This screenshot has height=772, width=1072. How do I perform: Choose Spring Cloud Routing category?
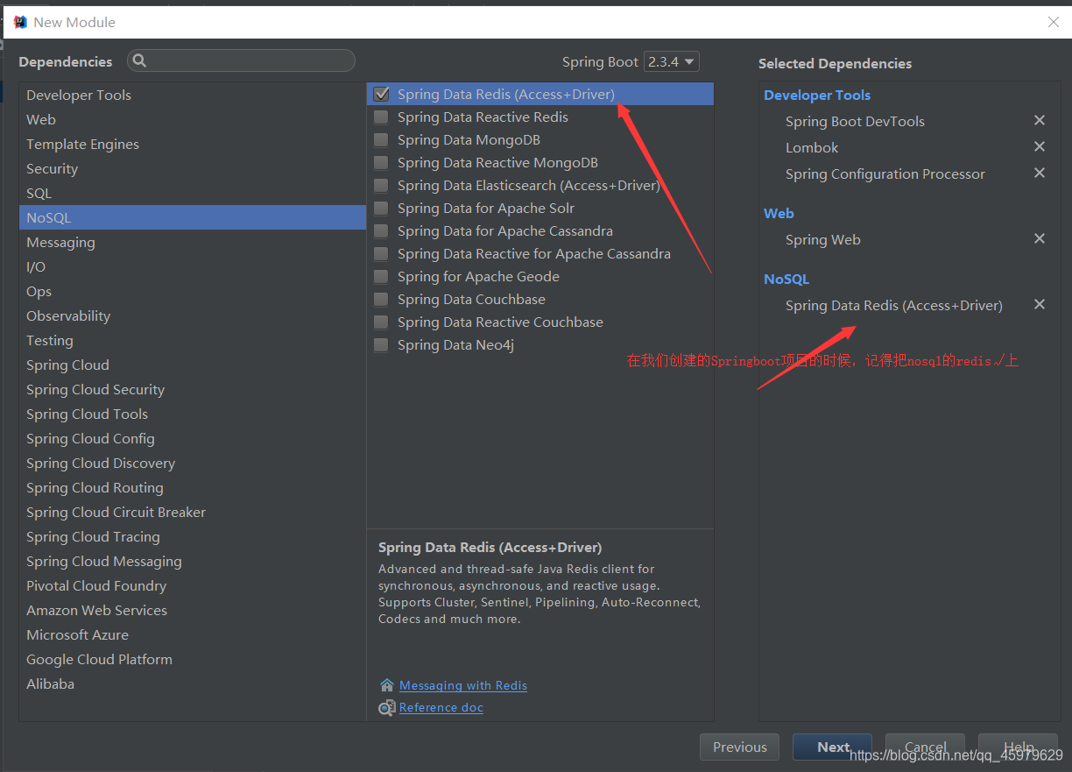(193, 487)
